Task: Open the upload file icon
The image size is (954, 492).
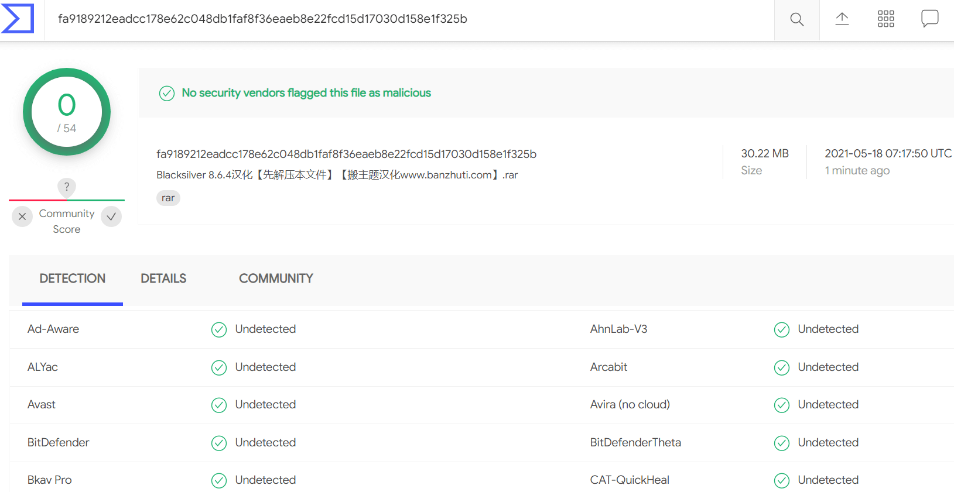Action: 842,19
